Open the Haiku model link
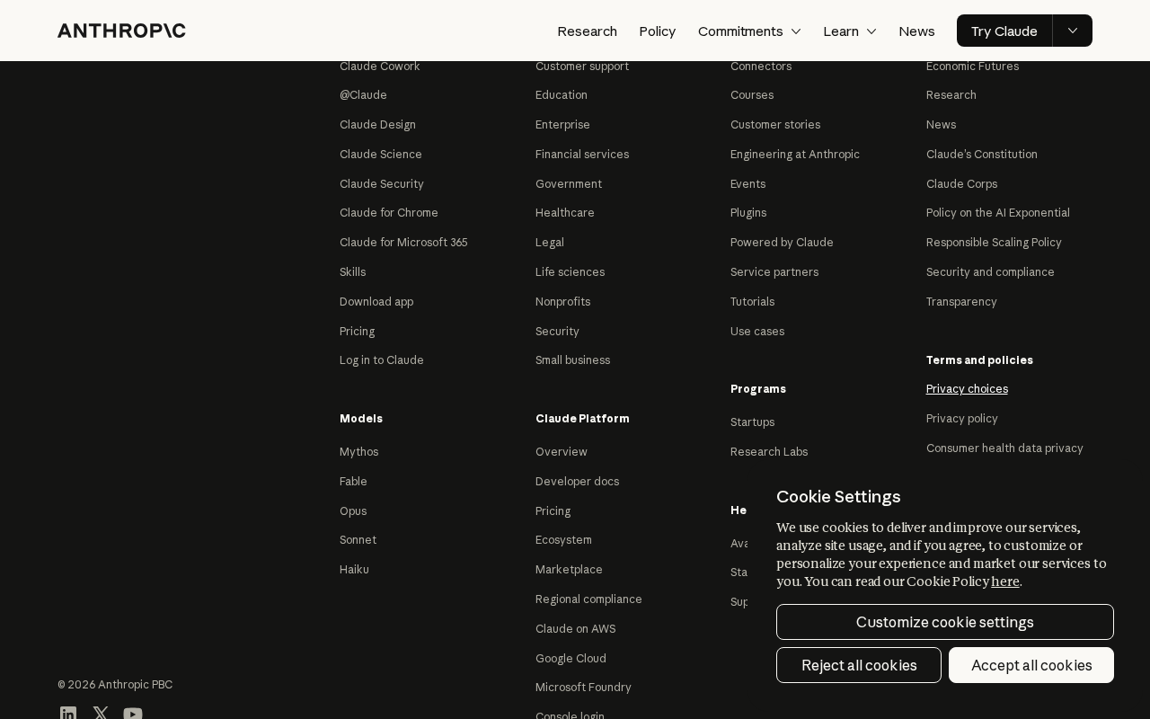 [x=354, y=569]
